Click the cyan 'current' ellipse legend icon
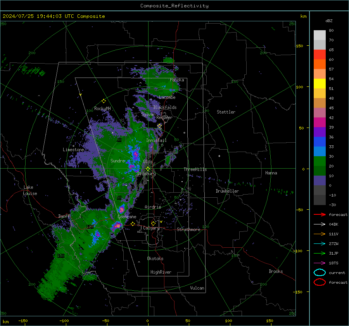 320,273
